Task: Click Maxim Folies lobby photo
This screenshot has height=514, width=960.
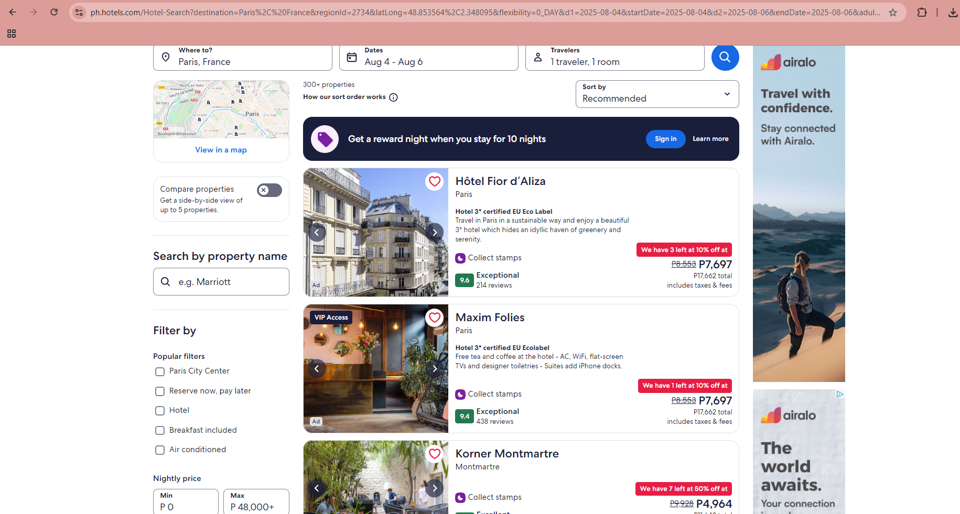Action: [x=376, y=368]
